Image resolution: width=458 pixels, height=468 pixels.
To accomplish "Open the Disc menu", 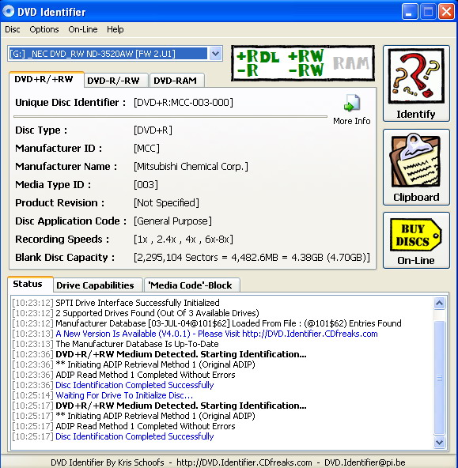I will [x=13, y=29].
